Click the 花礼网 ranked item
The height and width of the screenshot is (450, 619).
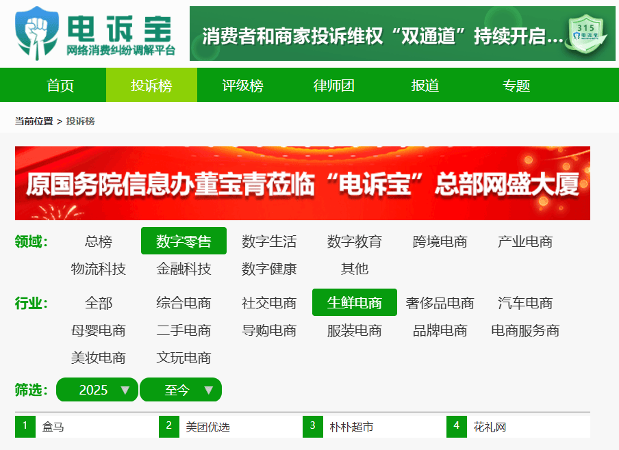[490, 427]
